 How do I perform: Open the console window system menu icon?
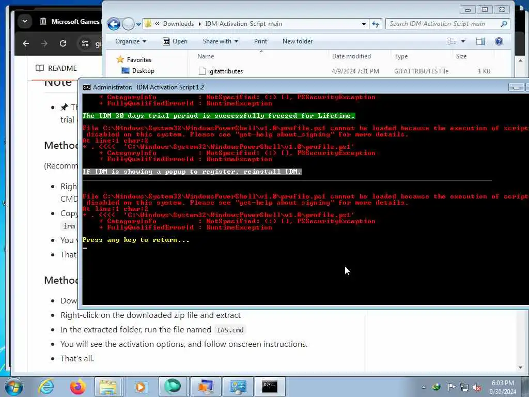point(87,87)
